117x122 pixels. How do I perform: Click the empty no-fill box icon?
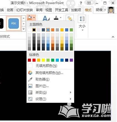click(x=30, y=66)
